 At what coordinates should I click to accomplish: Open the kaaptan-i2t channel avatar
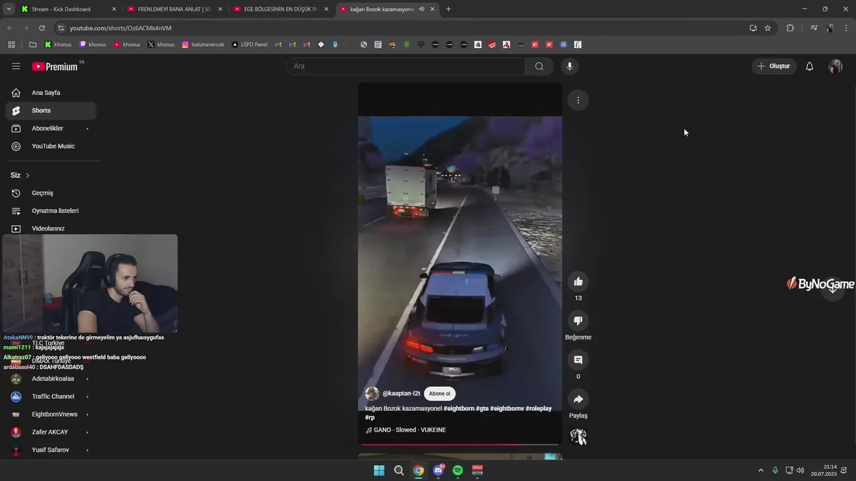[x=372, y=393]
